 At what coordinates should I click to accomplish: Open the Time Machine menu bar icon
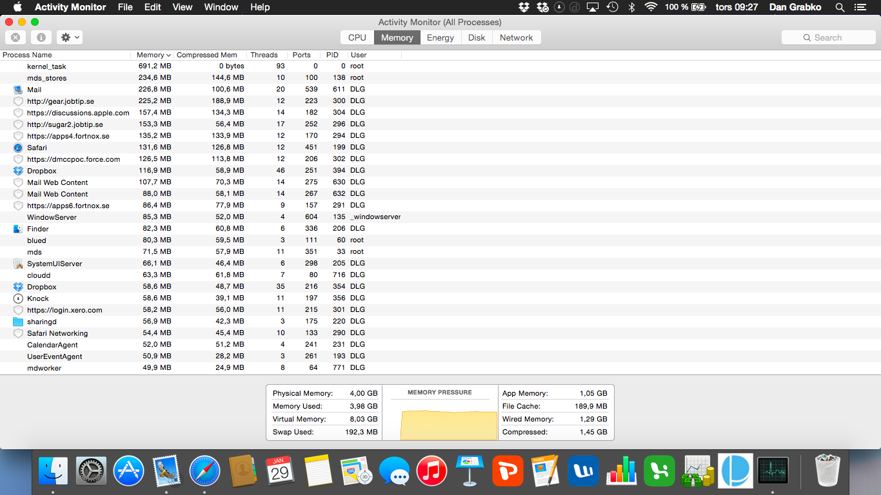point(613,7)
